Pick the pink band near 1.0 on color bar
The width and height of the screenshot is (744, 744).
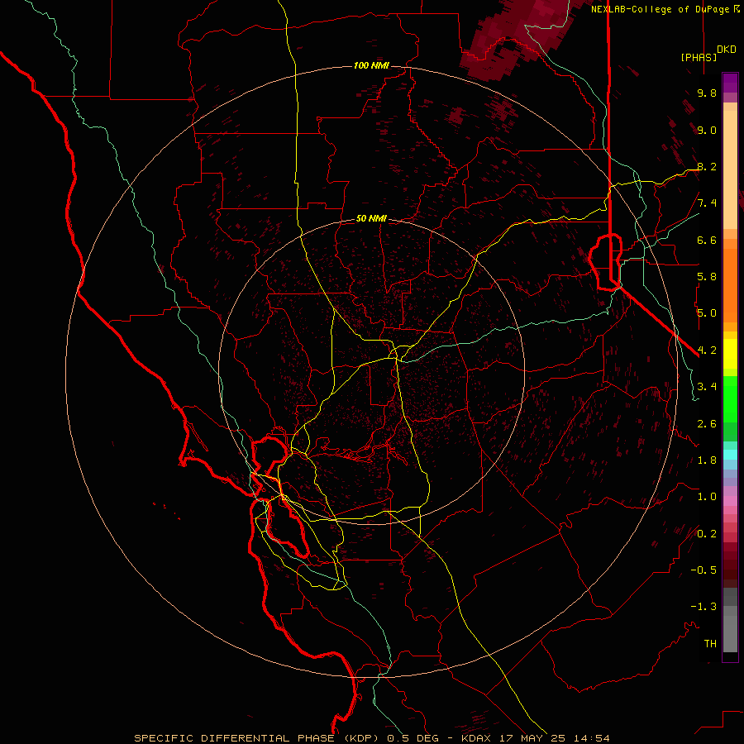pos(730,501)
